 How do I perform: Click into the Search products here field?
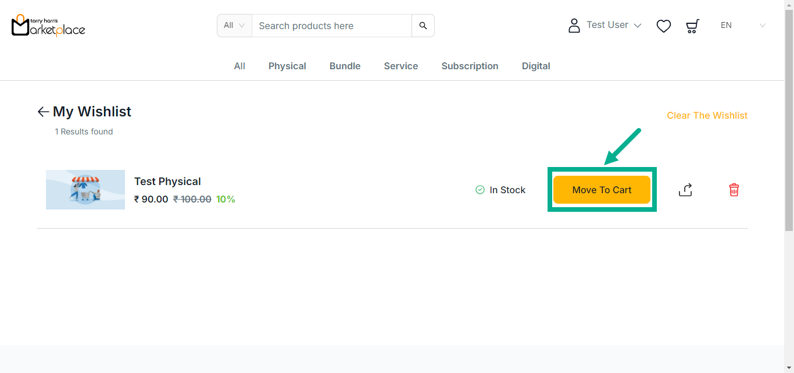pyautogui.click(x=331, y=26)
